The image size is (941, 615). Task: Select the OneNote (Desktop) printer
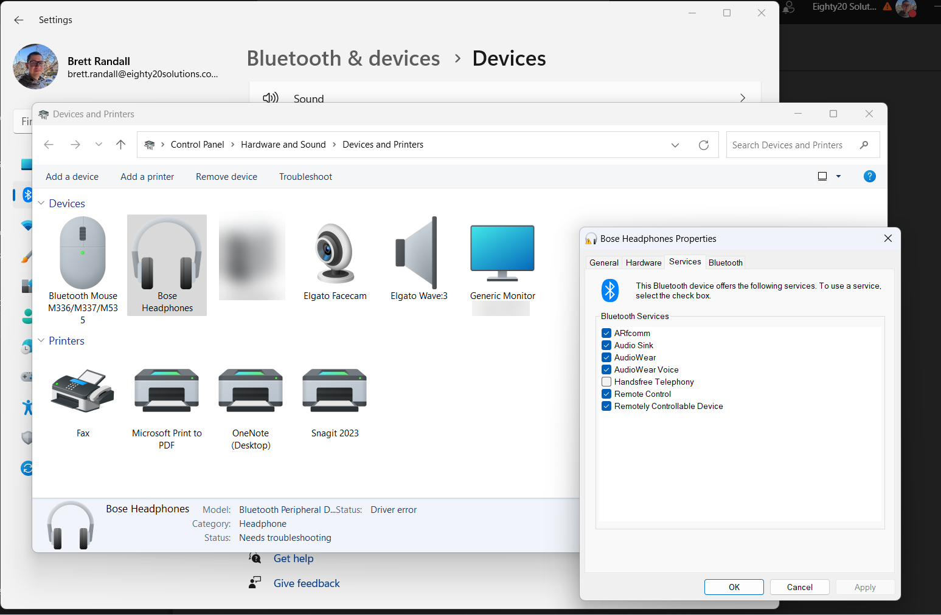tap(251, 391)
